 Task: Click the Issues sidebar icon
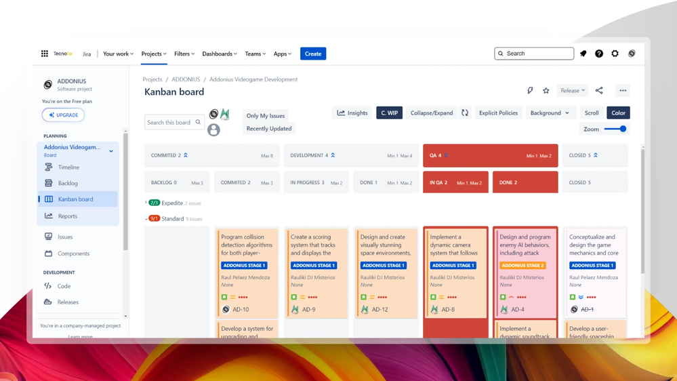[48, 237]
